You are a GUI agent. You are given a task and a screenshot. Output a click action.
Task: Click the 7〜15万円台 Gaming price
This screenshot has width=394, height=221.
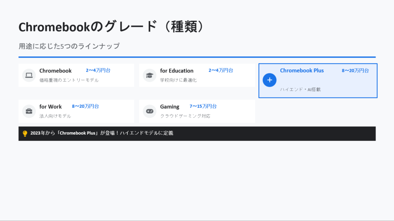click(203, 106)
